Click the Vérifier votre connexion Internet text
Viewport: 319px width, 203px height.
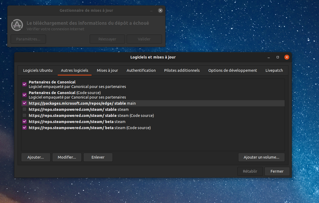(55, 29)
